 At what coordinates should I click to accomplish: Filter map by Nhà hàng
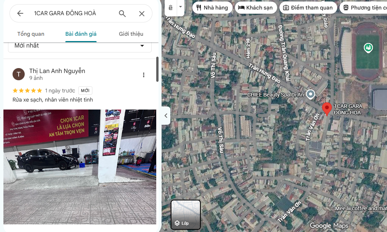click(212, 8)
